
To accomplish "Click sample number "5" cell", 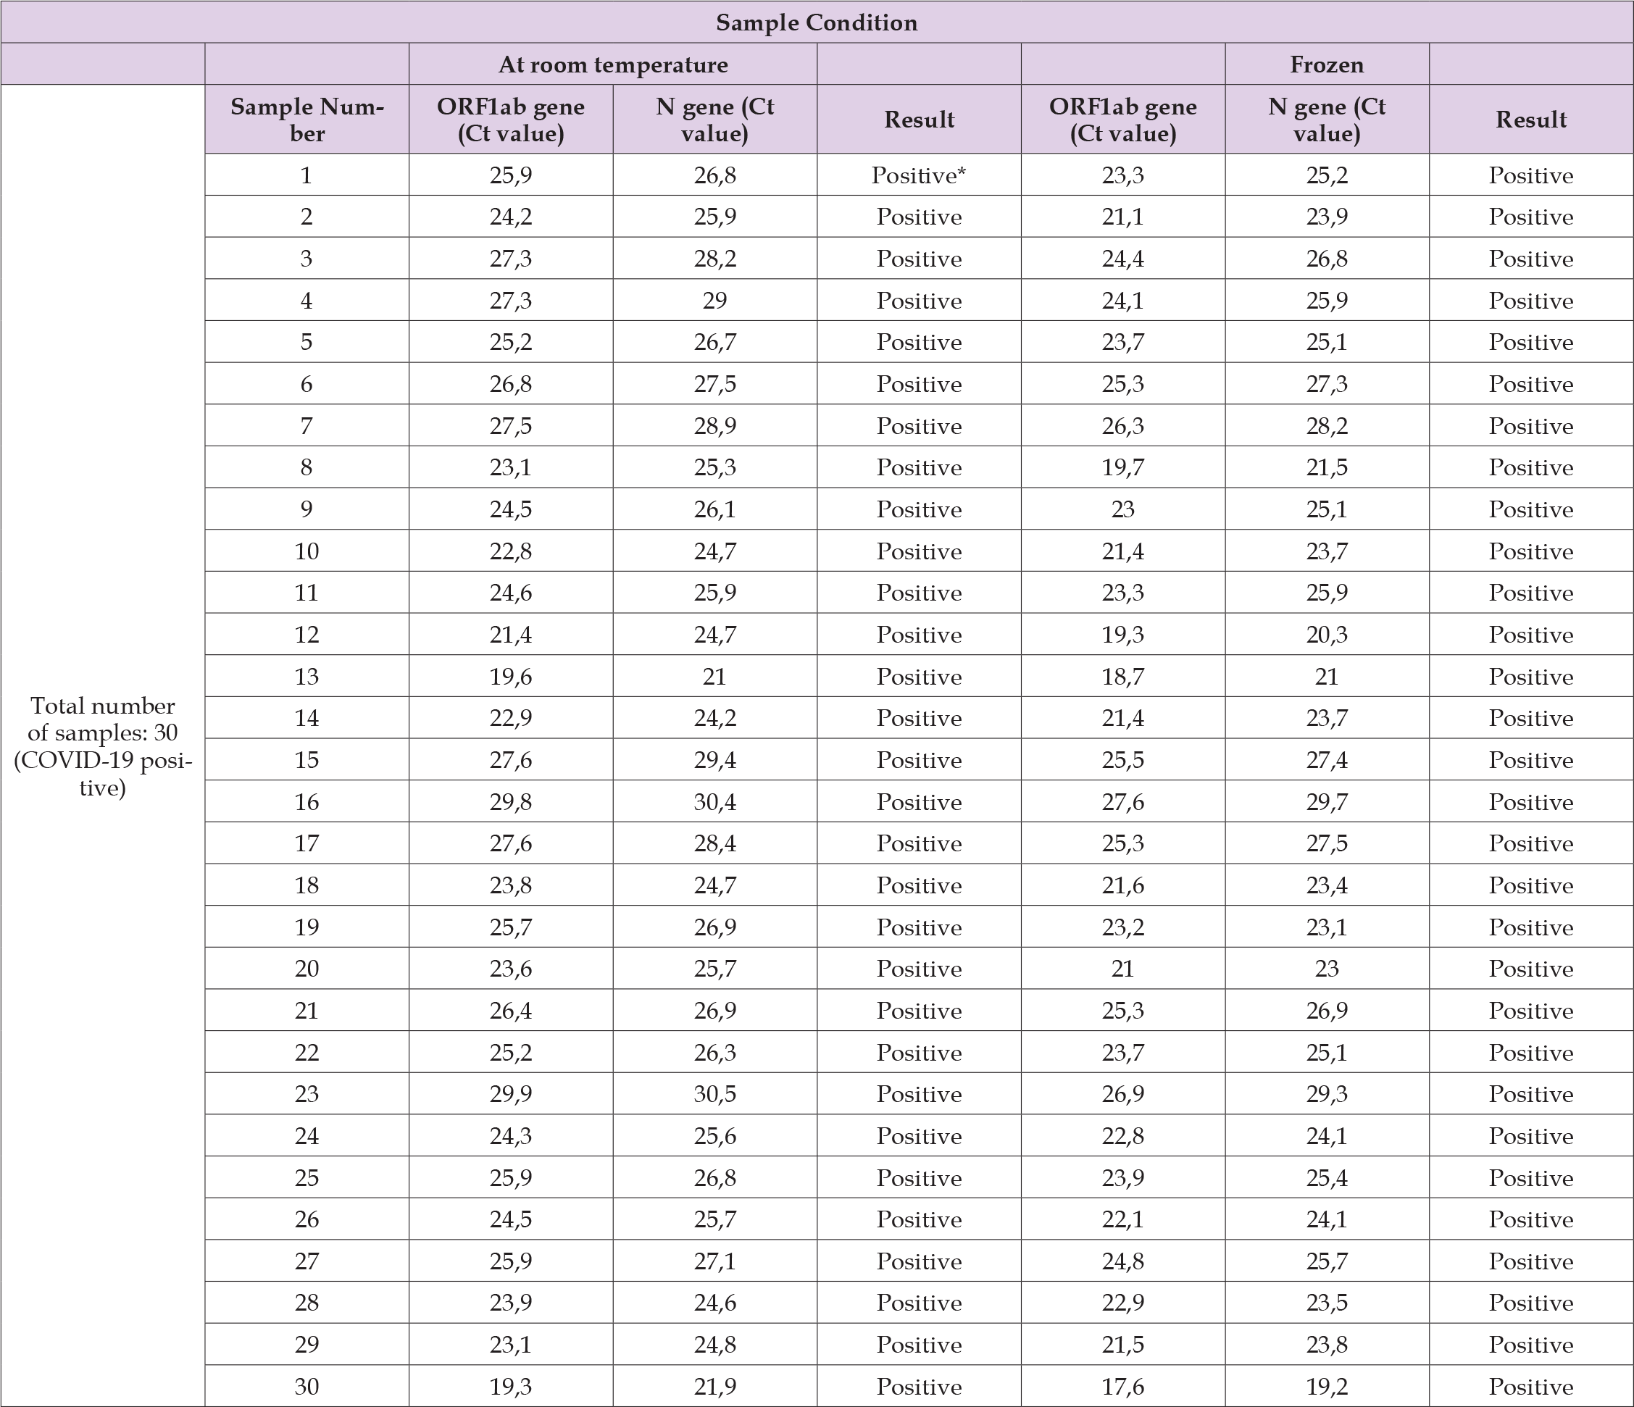I will pos(306,342).
